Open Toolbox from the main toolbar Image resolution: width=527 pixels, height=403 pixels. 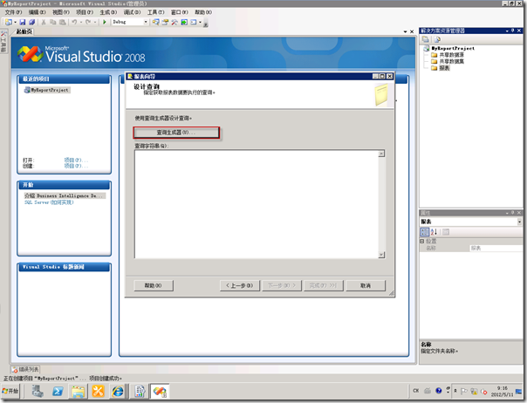(175, 22)
